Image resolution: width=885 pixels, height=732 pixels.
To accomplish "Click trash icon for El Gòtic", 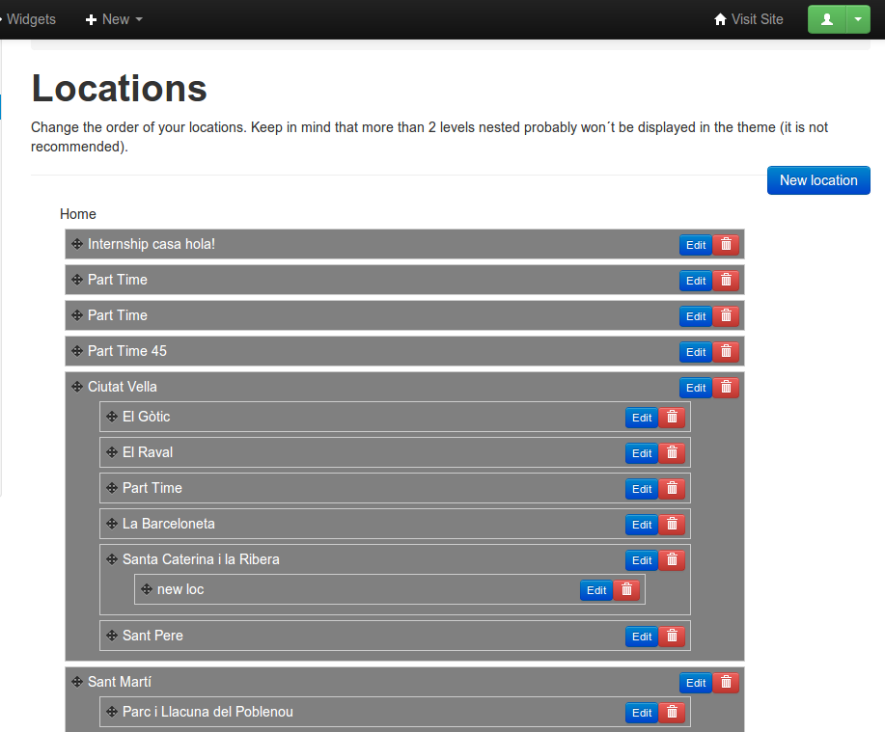I will [x=673, y=418].
